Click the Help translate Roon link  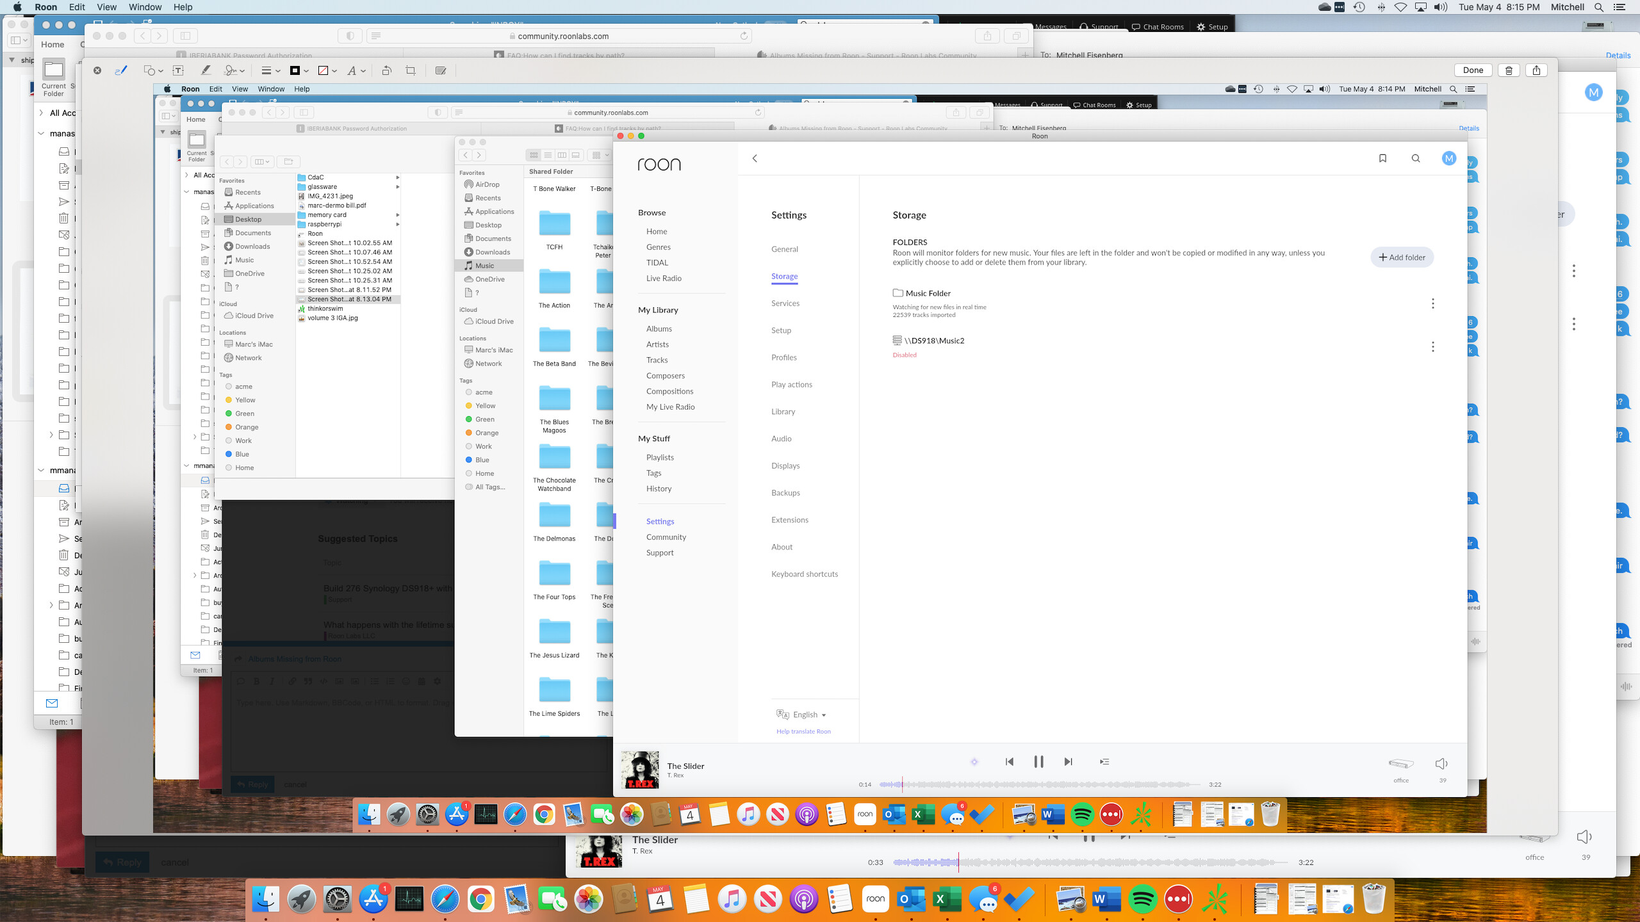click(803, 731)
